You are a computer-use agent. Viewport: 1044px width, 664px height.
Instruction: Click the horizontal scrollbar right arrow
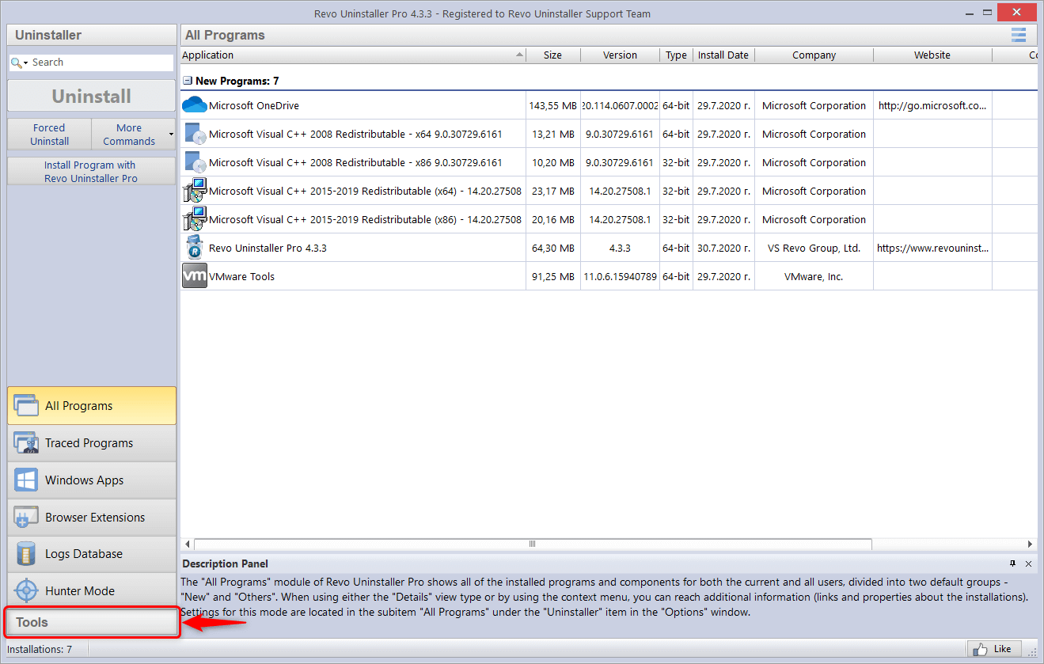click(1030, 544)
